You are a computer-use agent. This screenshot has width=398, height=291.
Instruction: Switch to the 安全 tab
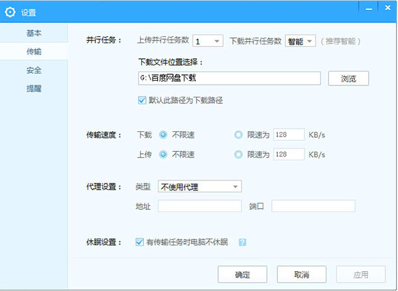tap(34, 70)
